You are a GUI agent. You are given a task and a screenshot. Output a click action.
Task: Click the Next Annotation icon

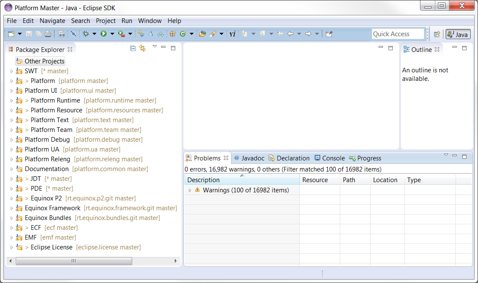click(x=244, y=34)
